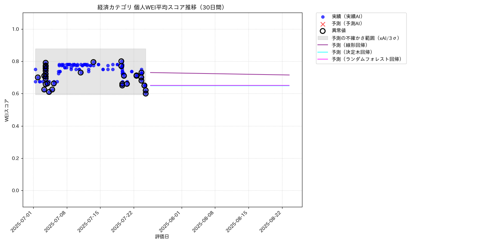Click the cyan 決定木回帰 legend line
490x245 pixels.
(x=323, y=52)
